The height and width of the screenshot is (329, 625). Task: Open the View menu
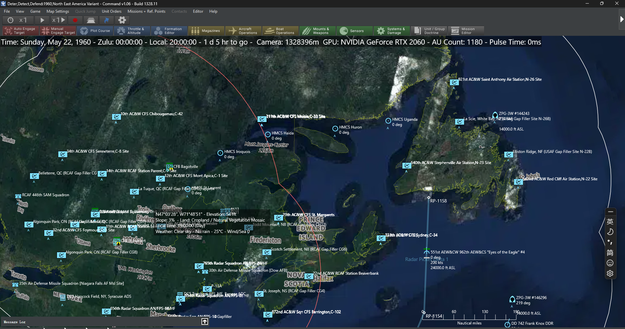(20, 11)
